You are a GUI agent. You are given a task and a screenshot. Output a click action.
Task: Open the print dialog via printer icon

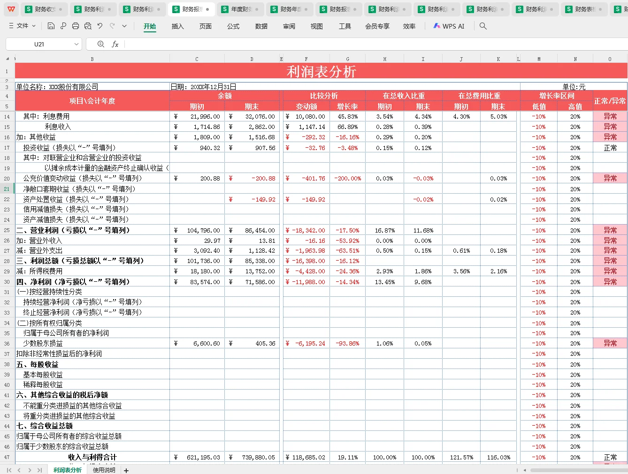coord(75,26)
